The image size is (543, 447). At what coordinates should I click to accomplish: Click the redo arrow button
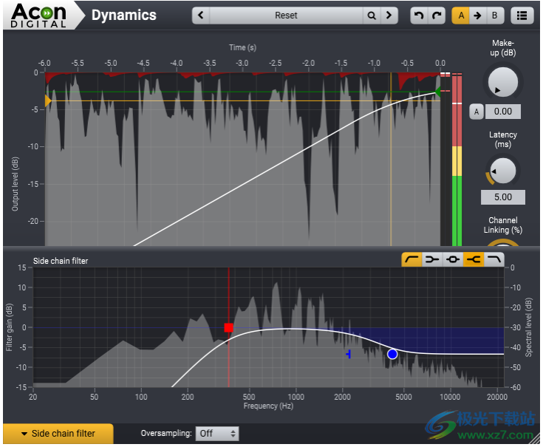[437, 16]
